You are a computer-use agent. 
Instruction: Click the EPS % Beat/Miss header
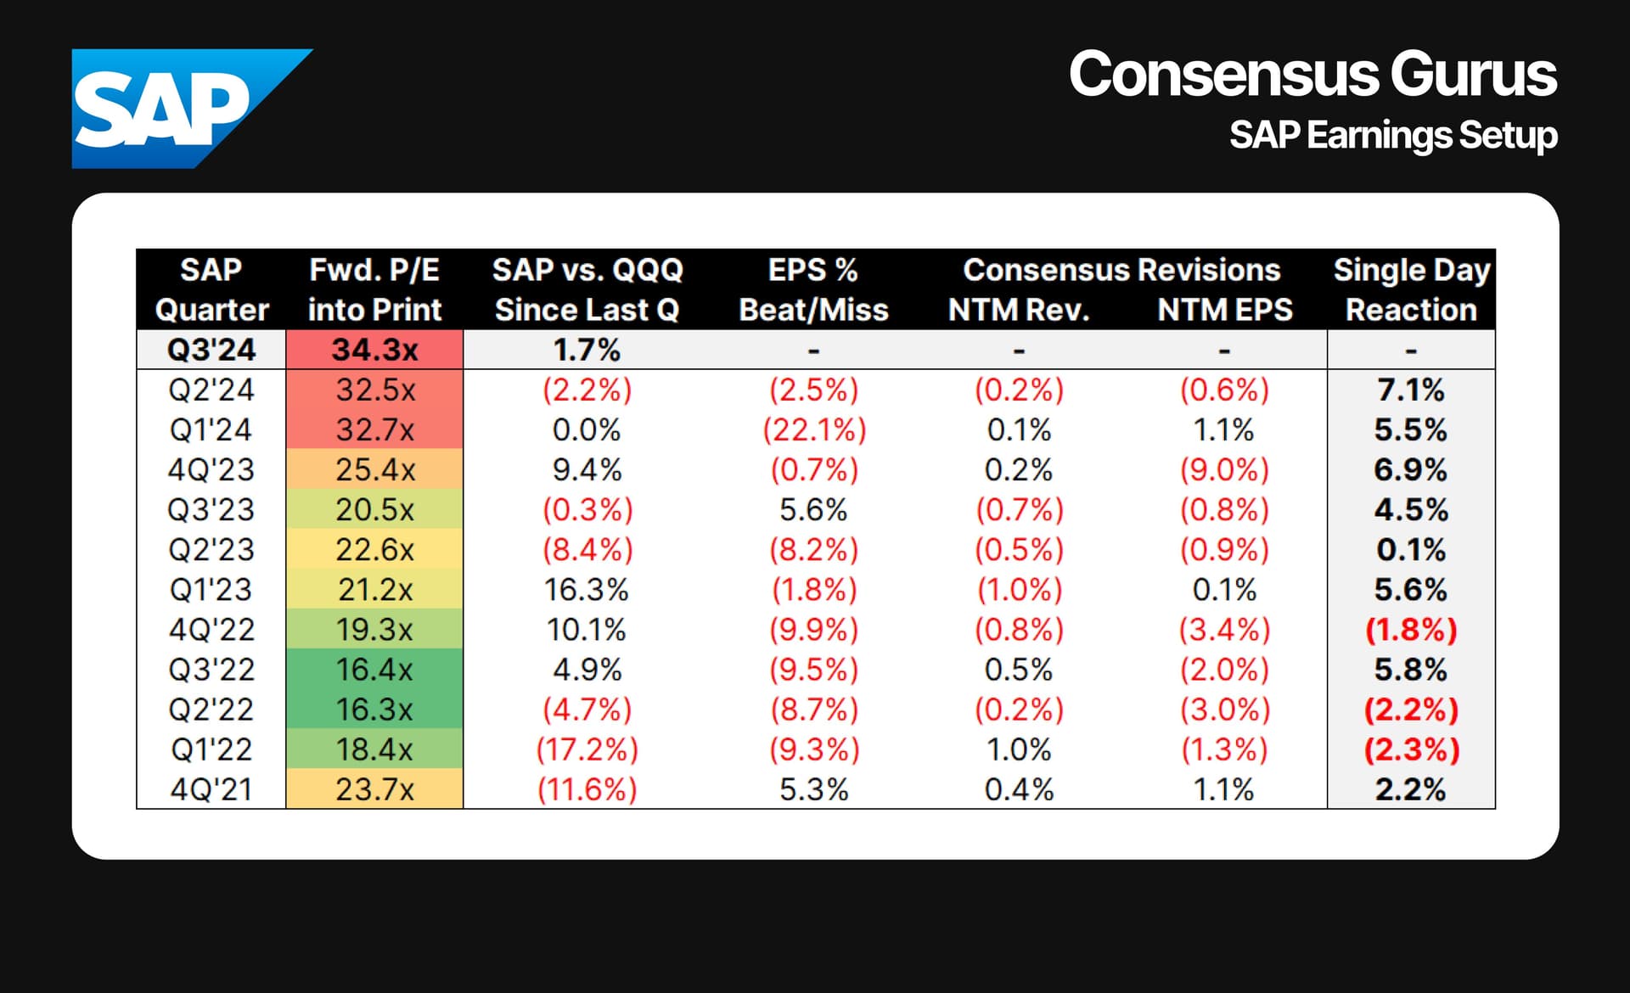813,289
